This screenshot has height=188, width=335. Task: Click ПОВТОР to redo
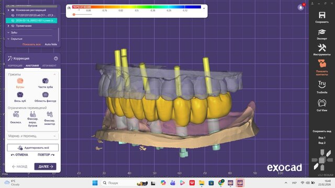click(46, 155)
